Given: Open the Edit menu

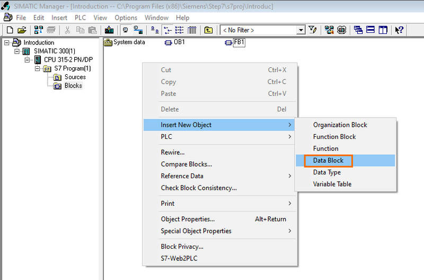Looking at the screenshot, I should point(39,18).
